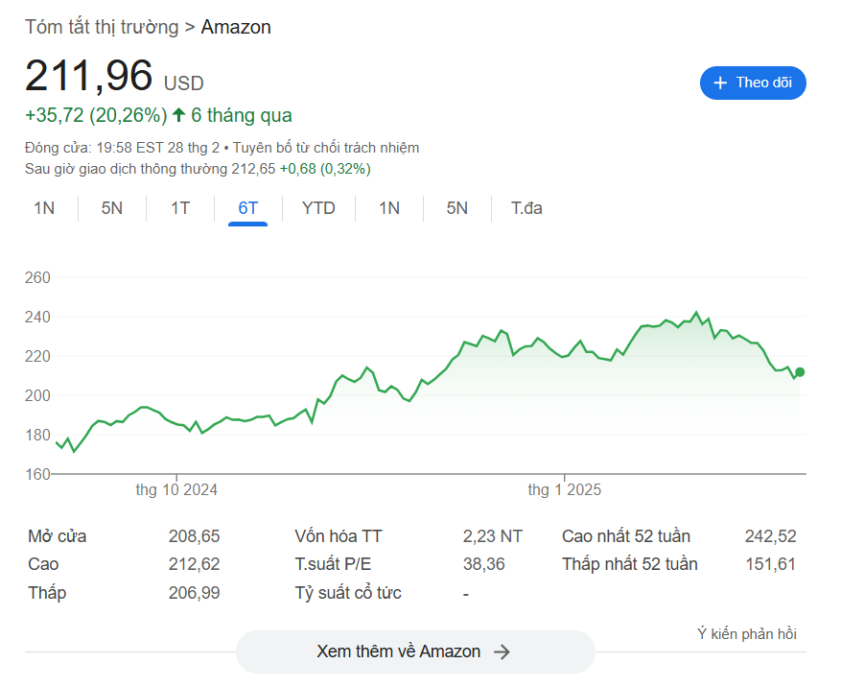Click the P/E ratio value 38,36
Image resolution: width=841 pixels, height=687 pixels.
tap(483, 564)
